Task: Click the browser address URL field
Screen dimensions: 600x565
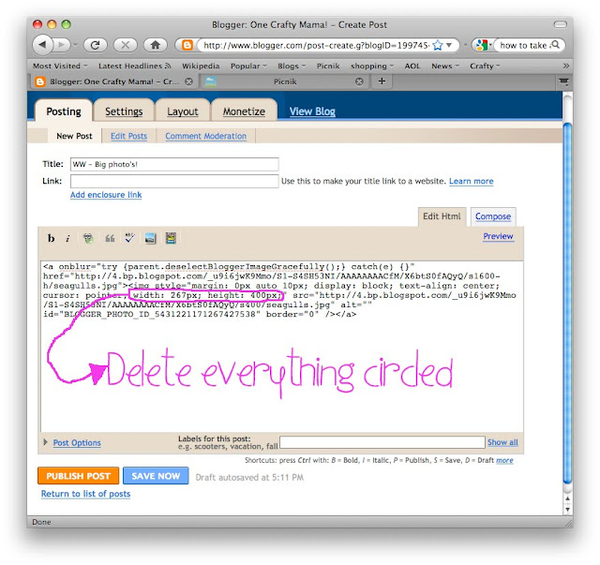Action: pyautogui.click(x=316, y=46)
